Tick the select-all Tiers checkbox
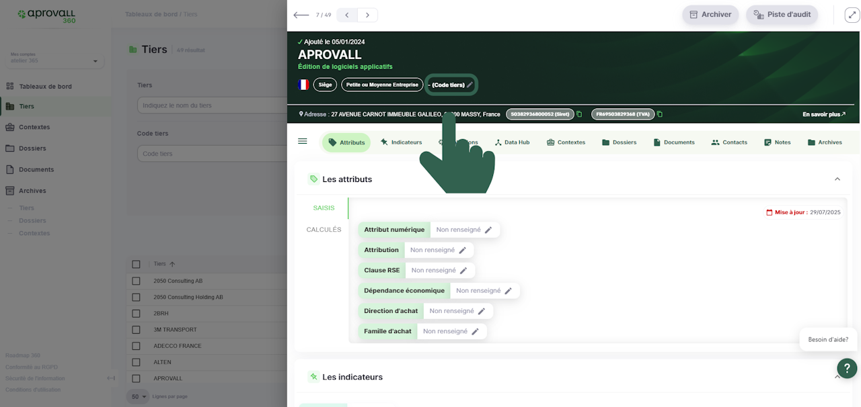The image size is (861, 407). pyautogui.click(x=136, y=264)
